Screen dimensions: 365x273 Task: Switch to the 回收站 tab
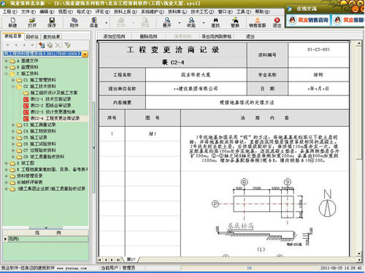[32, 36]
